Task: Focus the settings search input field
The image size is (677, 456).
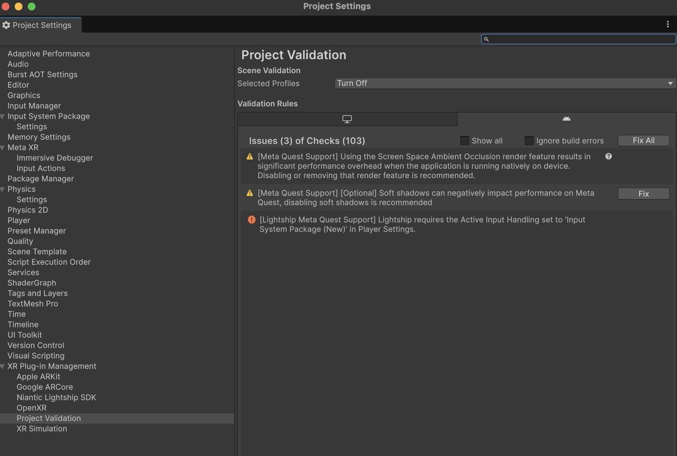Action: [x=578, y=39]
